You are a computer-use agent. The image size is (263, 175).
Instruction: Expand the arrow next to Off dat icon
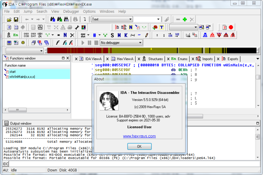(x=88, y=35)
